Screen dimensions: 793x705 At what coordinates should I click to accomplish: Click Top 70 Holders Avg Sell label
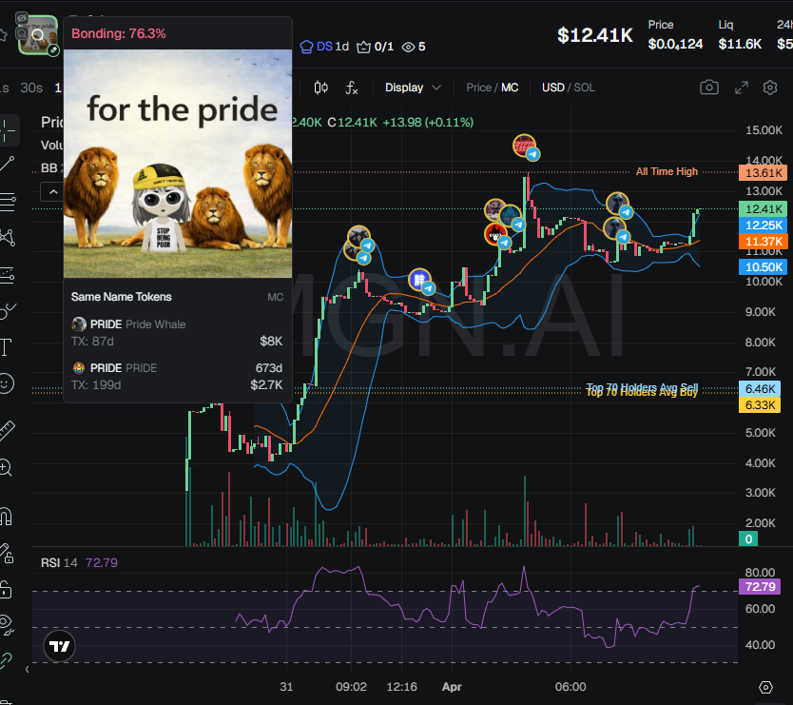coord(642,386)
